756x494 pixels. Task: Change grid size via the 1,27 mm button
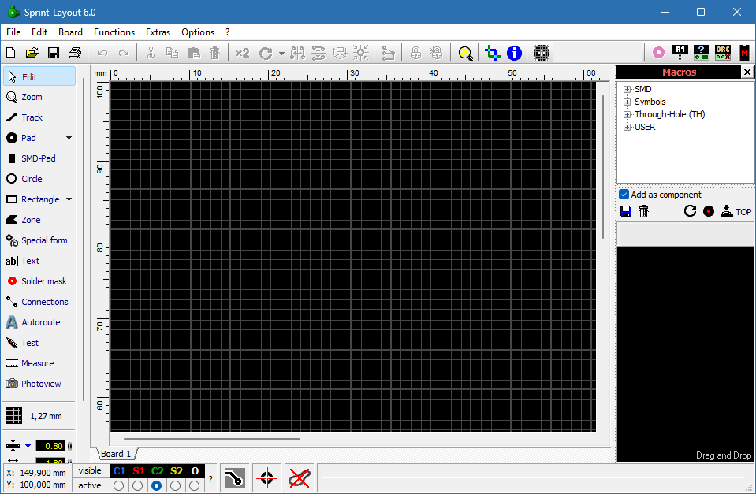tap(34, 415)
